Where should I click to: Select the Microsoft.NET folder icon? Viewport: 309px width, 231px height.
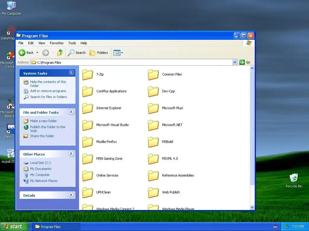[x=153, y=125]
